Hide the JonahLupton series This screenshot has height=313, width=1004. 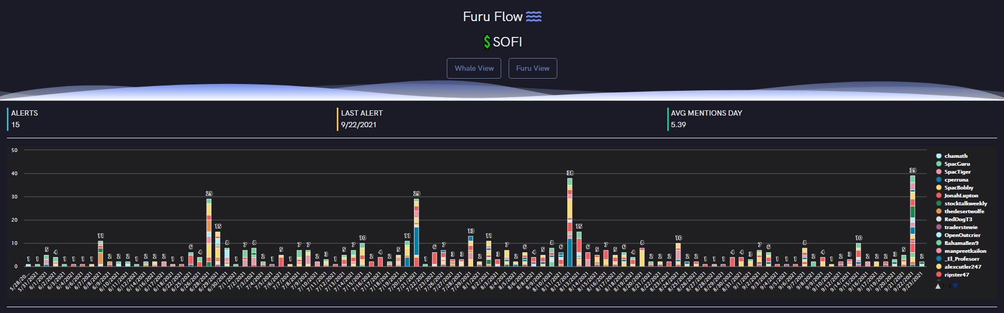pos(961,195)
